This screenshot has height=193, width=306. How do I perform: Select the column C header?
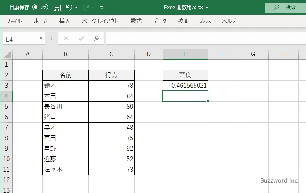pyautogui.click(x=111, y=54)
